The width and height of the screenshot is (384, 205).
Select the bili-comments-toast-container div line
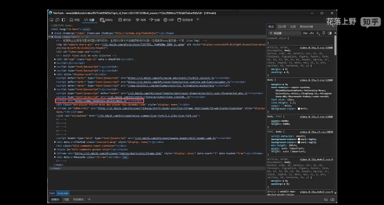click(92, 146)
